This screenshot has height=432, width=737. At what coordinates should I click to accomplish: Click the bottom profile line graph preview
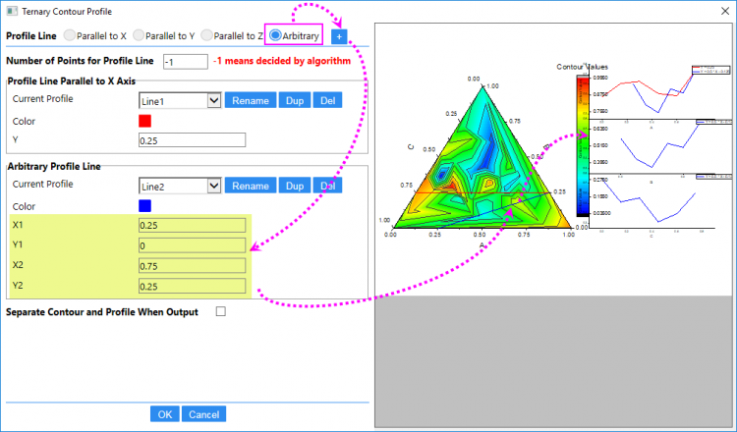[x=660, y=202]
